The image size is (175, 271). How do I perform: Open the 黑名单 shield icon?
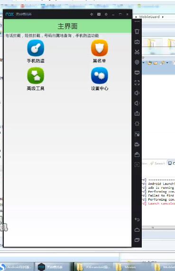[100, 48]
